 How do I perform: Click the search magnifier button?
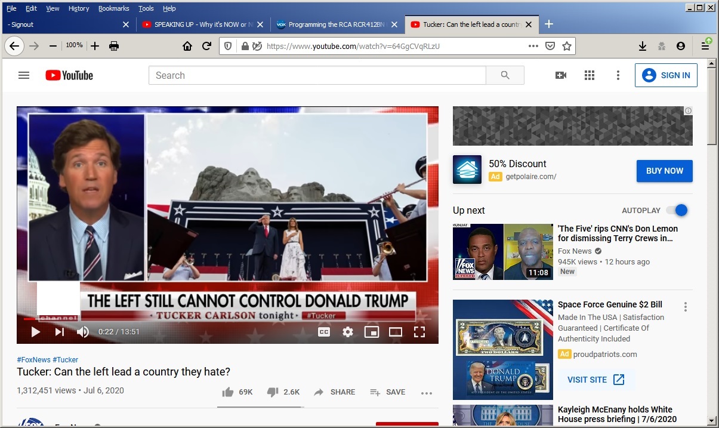[x=505, y=75]
